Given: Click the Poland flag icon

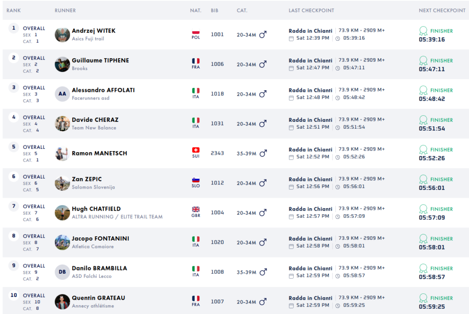Looking at the screenshot, I should tap(196, 32).
